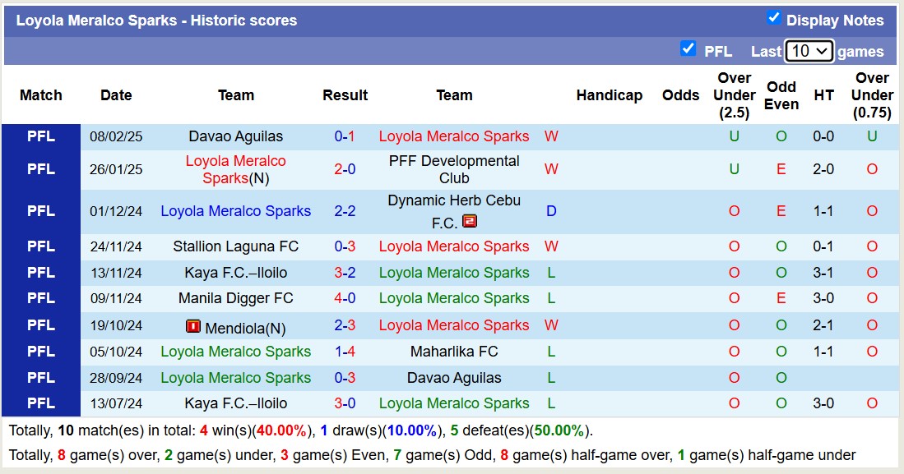Open the Last games count dropdown

(809, 51)
